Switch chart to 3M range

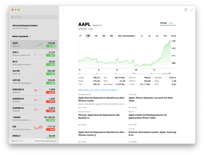tap(103, 36)
